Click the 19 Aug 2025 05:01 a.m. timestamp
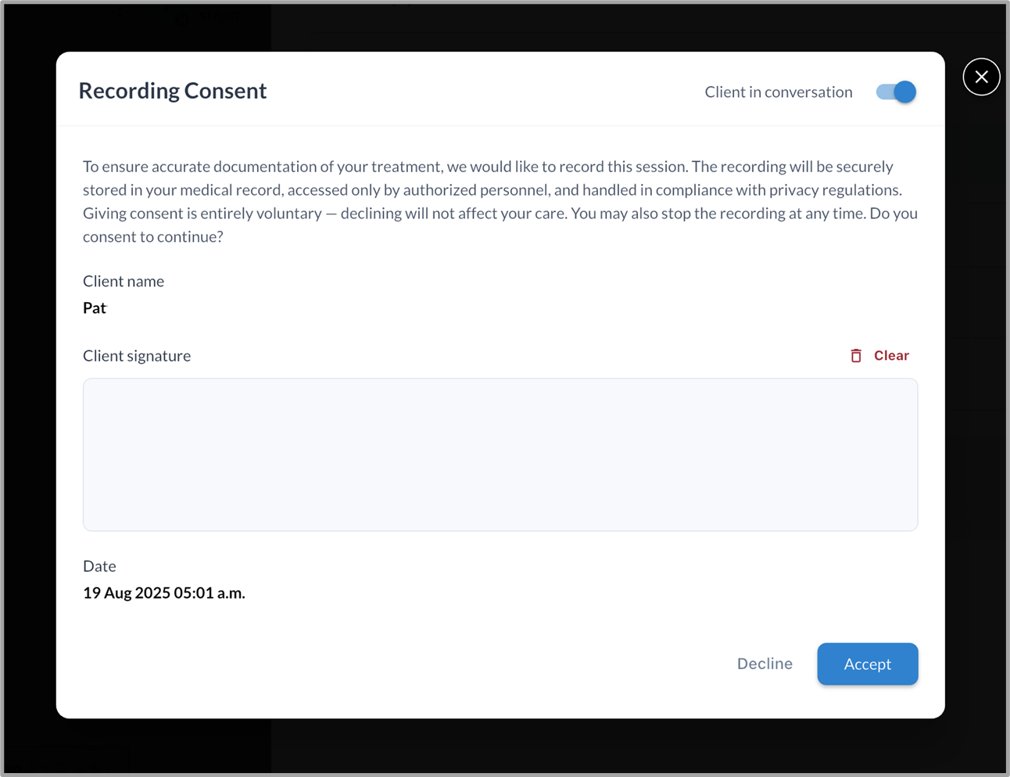The height and width of the screenshot is (777, 1010). (164, 593)
